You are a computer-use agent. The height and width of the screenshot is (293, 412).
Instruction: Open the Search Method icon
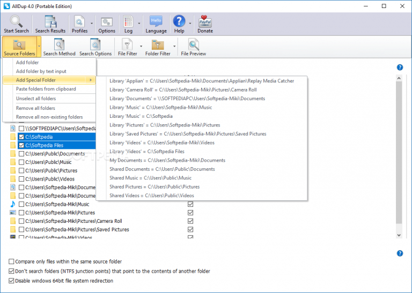[59, 44]
